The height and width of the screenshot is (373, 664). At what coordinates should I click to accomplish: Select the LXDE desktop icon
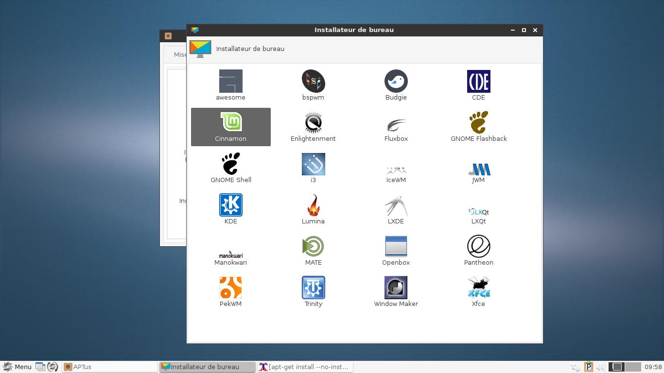pyautogui.click(x=396, y=206)
